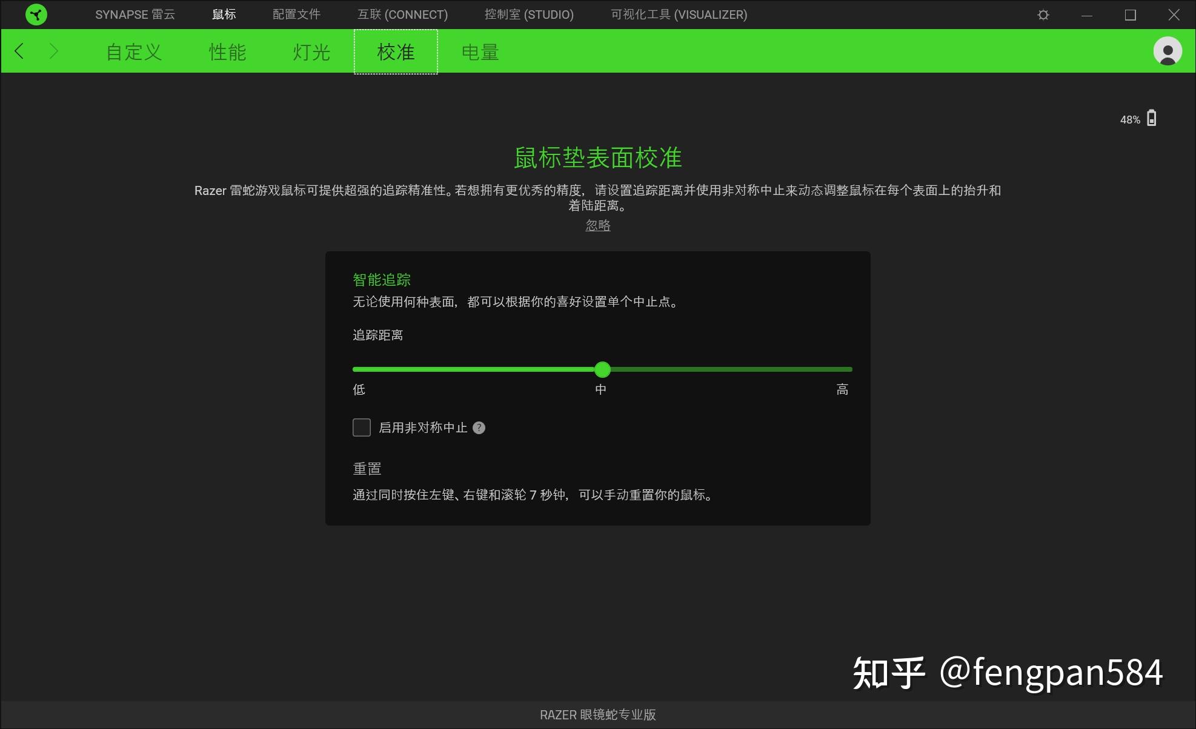Click the Razer logo icon
The image size is (1196, 729).
[36, 14]
